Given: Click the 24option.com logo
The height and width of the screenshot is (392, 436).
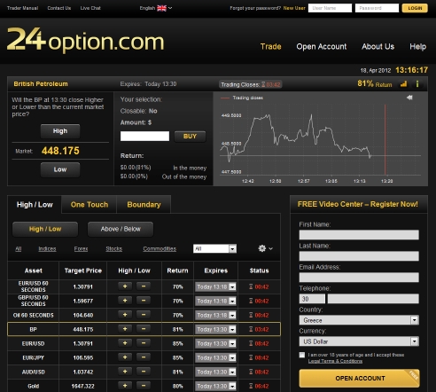Looking at the screenshot, I should point(85,40).
